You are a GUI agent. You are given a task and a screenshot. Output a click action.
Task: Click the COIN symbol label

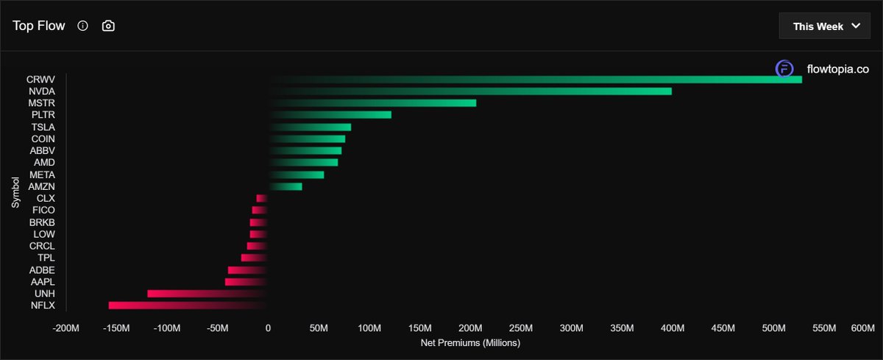point(43,138)
